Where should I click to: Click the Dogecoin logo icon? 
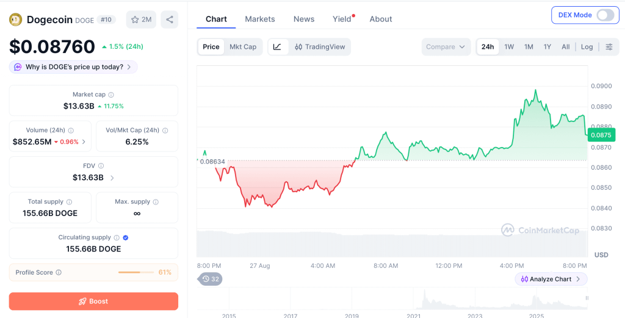coord(15,20)
